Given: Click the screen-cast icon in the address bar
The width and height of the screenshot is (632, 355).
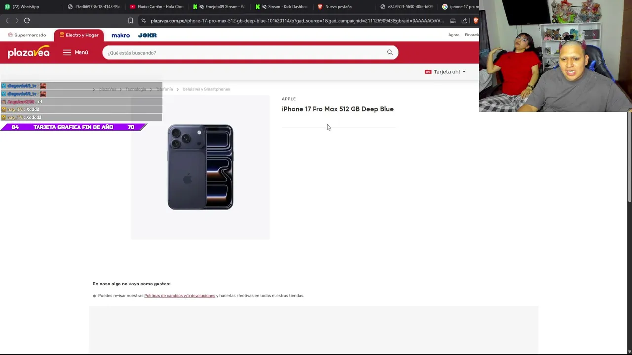Looking at the screenshot, I should click(x=453, y=21).
